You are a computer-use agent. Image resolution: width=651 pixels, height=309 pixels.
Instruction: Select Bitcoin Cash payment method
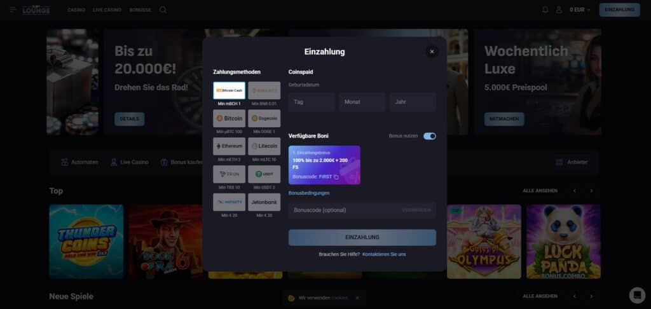[229, 90]
